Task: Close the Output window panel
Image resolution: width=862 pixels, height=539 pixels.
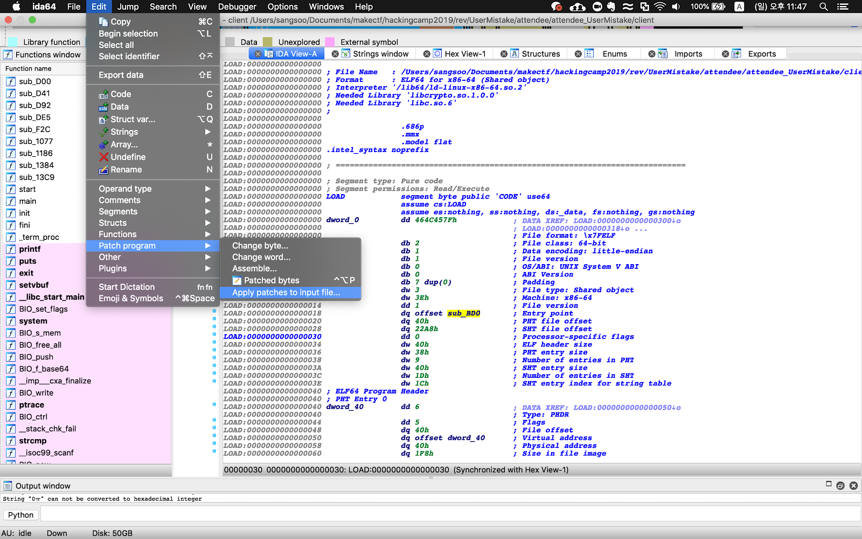Action: point(853,486)
